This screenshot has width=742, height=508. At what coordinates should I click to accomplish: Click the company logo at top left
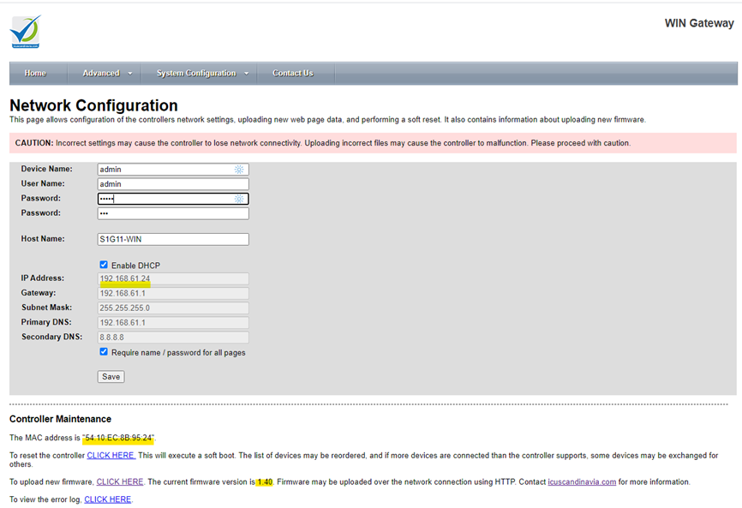[x=25, y=32]
